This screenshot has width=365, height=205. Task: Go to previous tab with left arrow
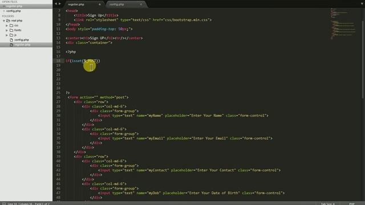point(56,4)
